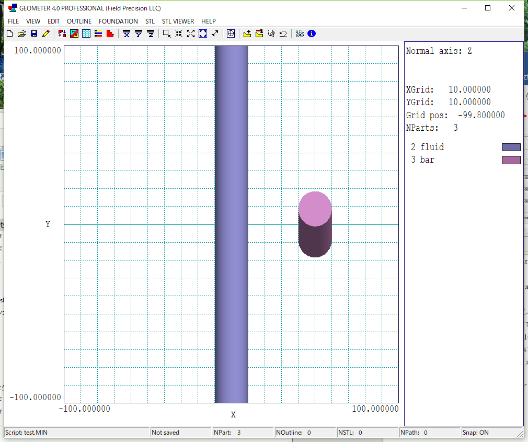This screenshot has height=442, width=528.
Task: Open the OUTLINE menu
Action: pyautogui.click(x=79, y=21)
